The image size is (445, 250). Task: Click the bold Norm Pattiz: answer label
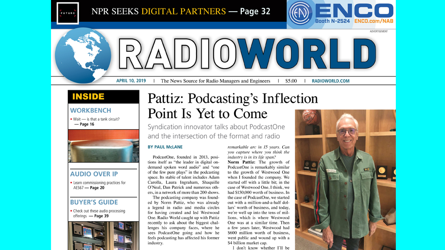click(241, 162)
